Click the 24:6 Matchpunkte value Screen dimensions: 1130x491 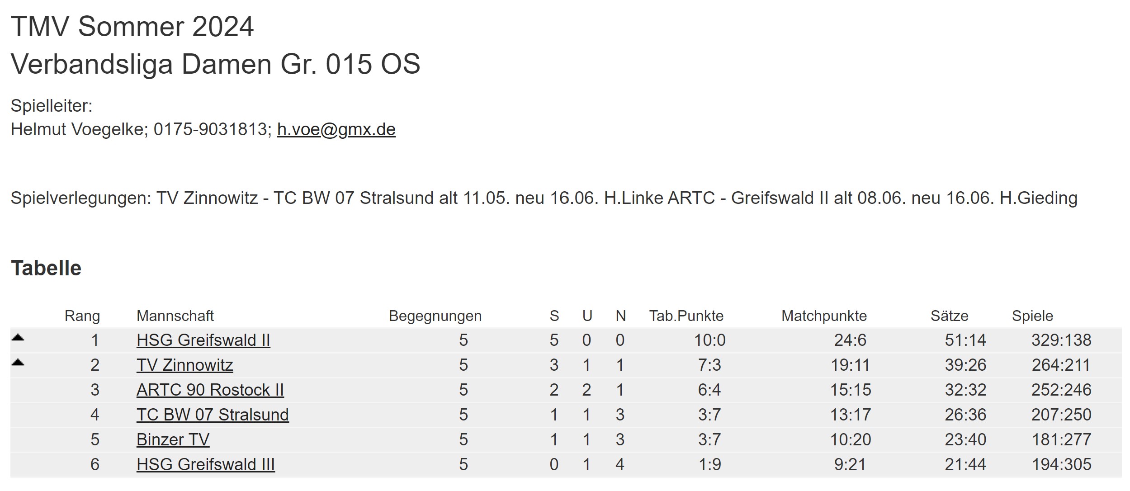tap(850, 340)
